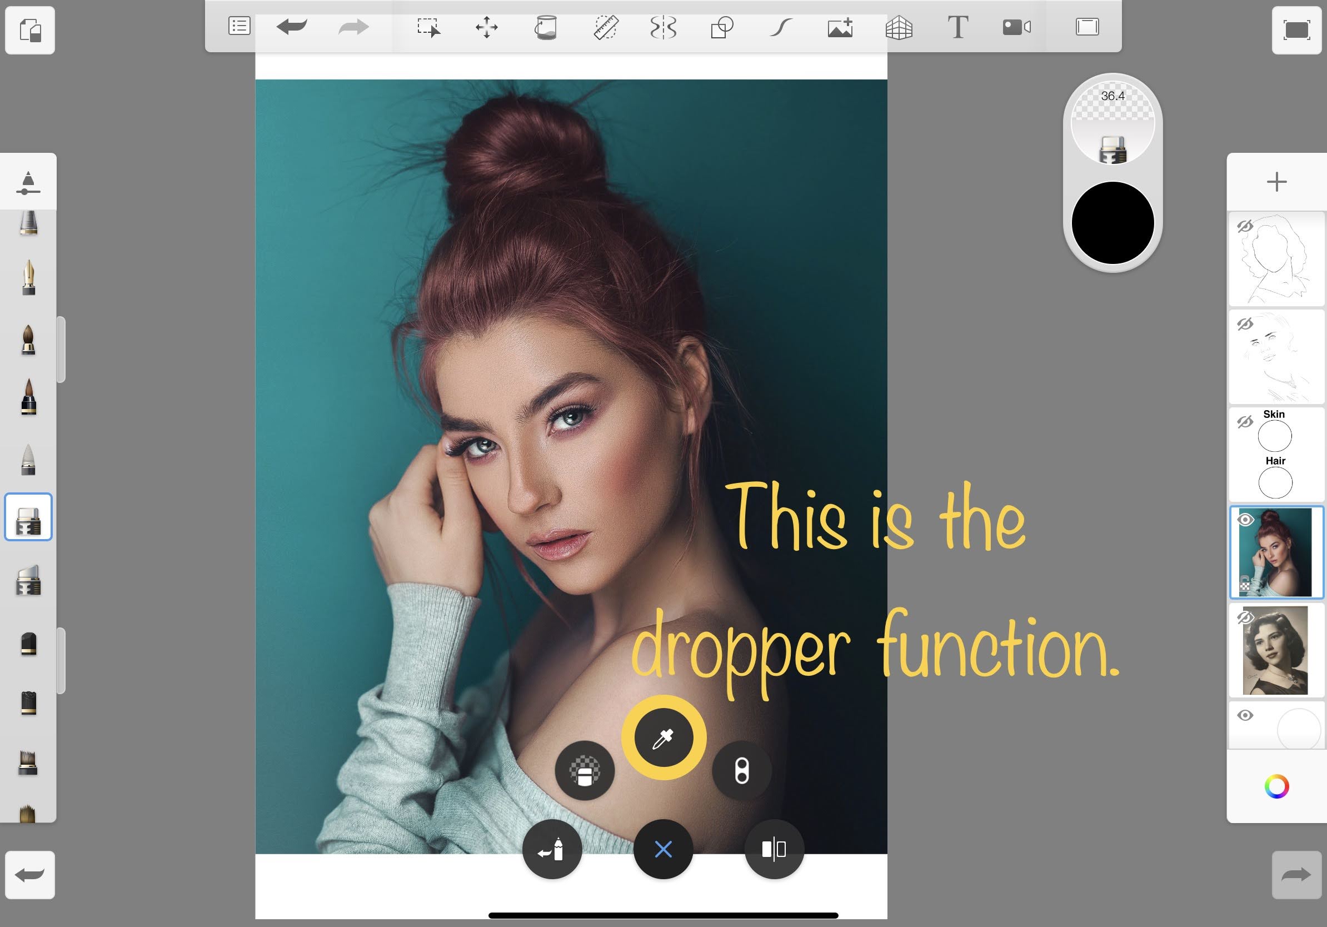
Task: Select the fountain pen brush
Action: coord(28,281)
